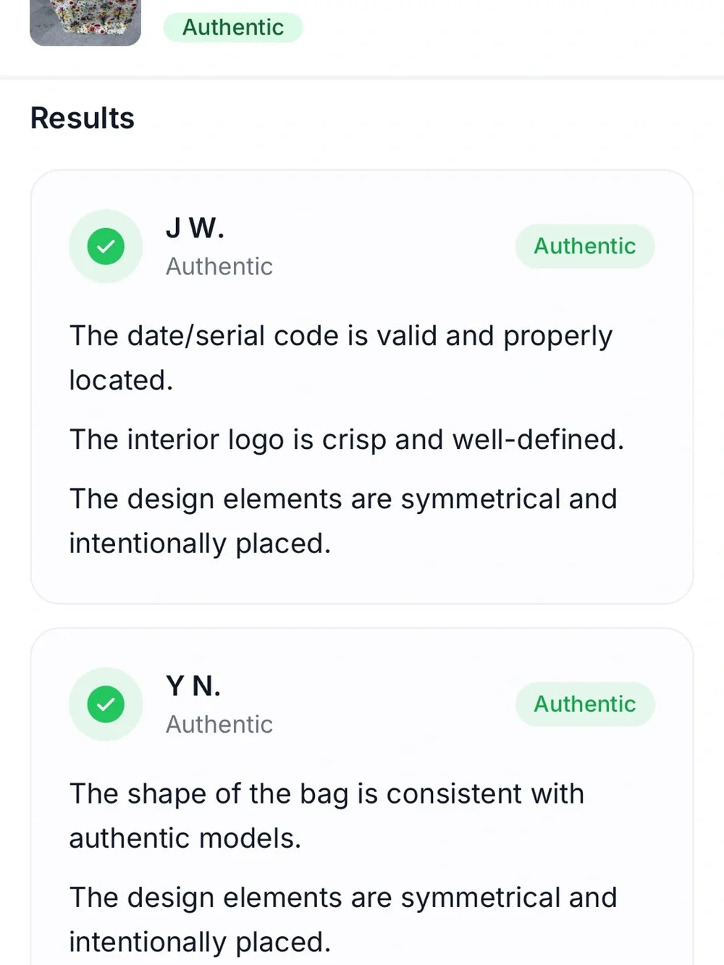Tap the light green circle around Y N. checkmark
This screenshot has width=724, height=965.
click(106, 704)
